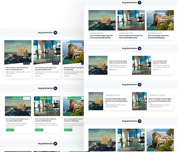The image size is (178, 152).
Task: Click WordPress tag on Section 15 office card
Action: coord(43,98)
